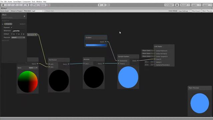Click the Gravity(3) node output port

[36, 35]
